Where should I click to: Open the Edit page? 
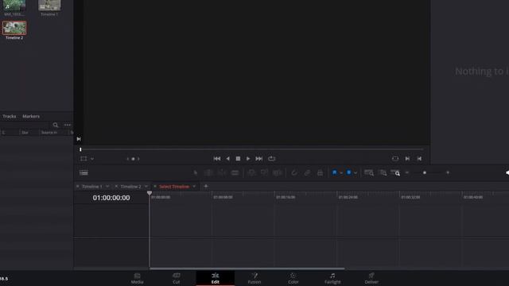point(216,278)
